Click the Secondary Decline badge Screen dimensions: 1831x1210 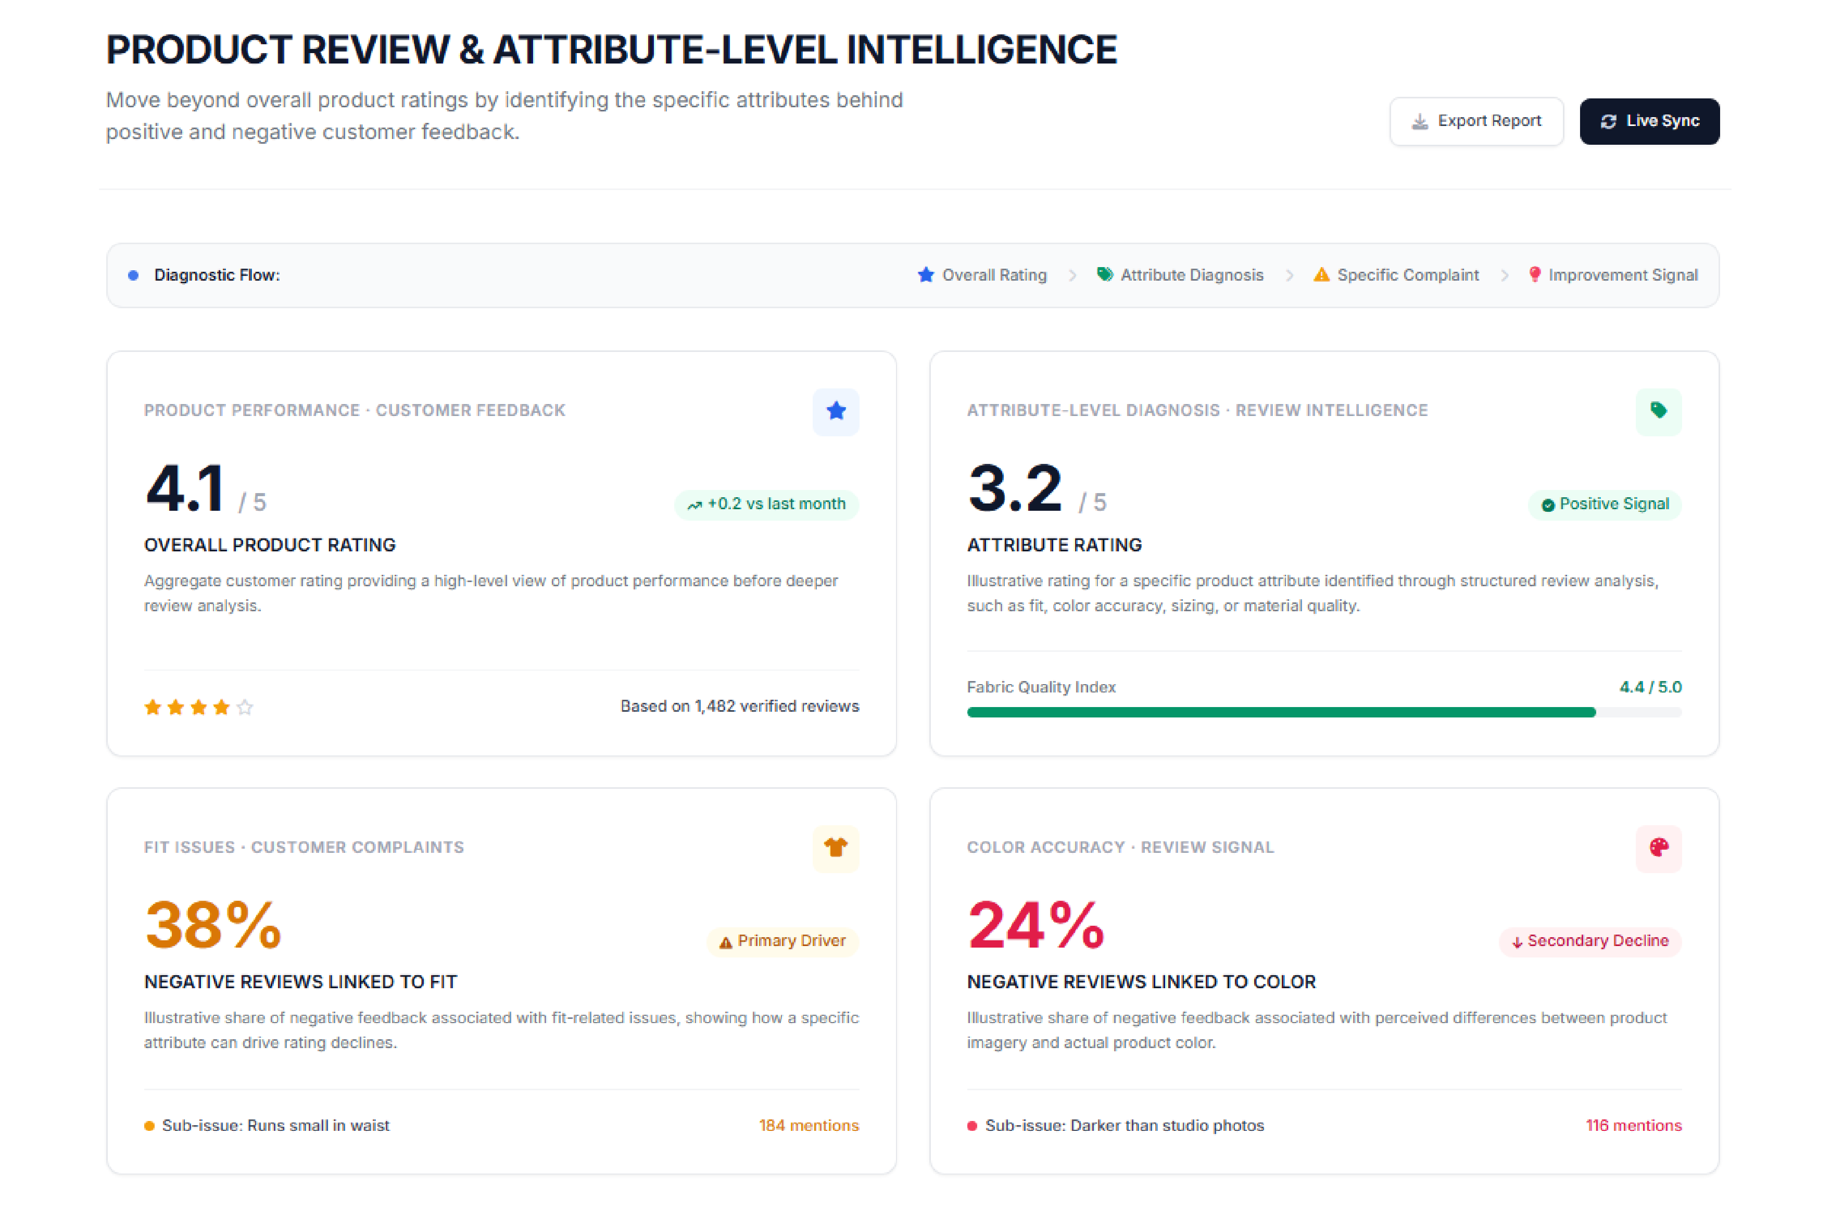click(x=1589, y=941)
